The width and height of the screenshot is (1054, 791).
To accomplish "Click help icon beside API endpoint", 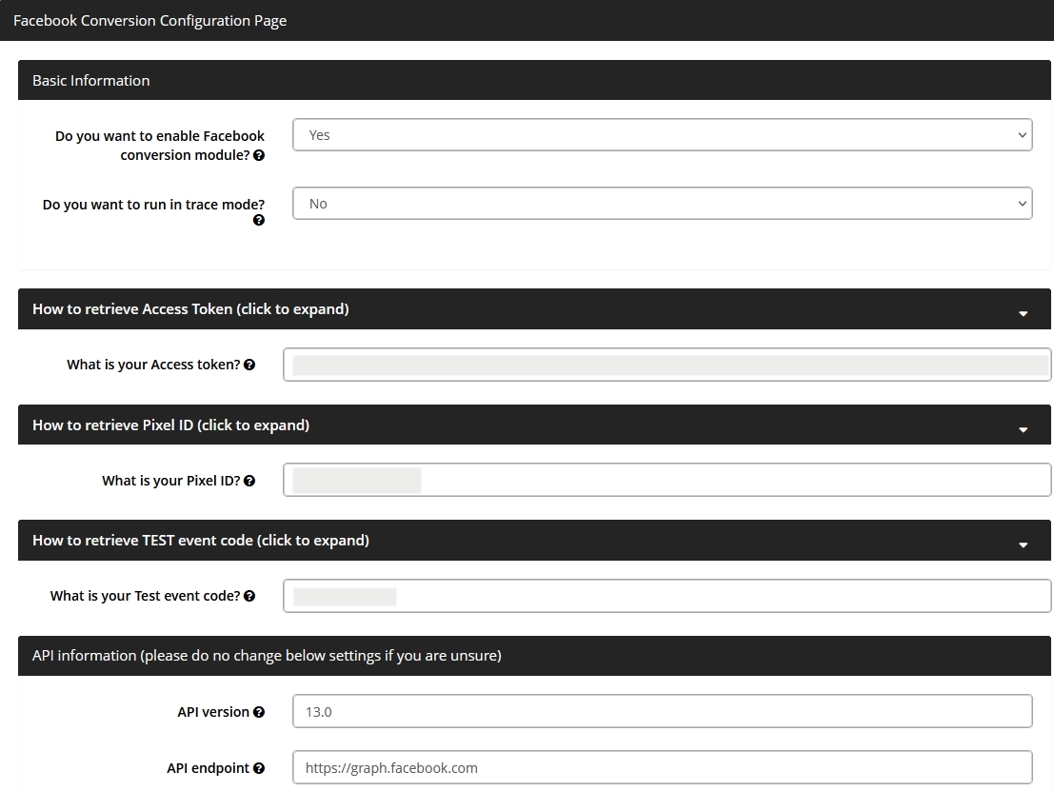I will [259, 768].
